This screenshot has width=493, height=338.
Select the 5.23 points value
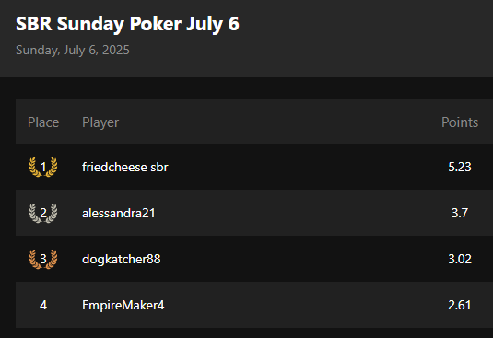tap(460, 167)
